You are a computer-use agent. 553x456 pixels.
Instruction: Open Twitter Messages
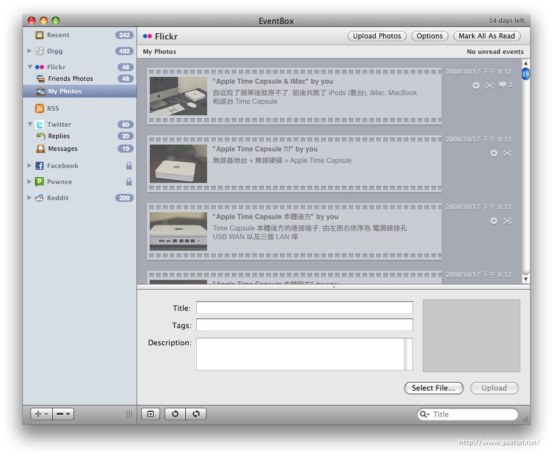(x=80, y=149)
